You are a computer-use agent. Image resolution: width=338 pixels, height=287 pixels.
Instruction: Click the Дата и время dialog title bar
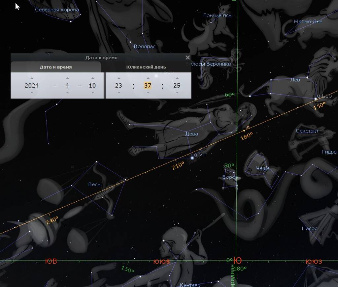click(101, 57)
